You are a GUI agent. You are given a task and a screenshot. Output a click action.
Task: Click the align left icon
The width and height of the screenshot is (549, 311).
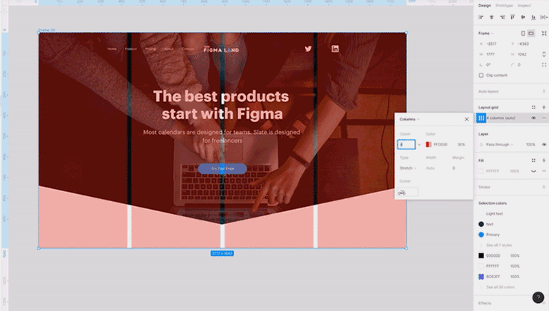point(481,17)
